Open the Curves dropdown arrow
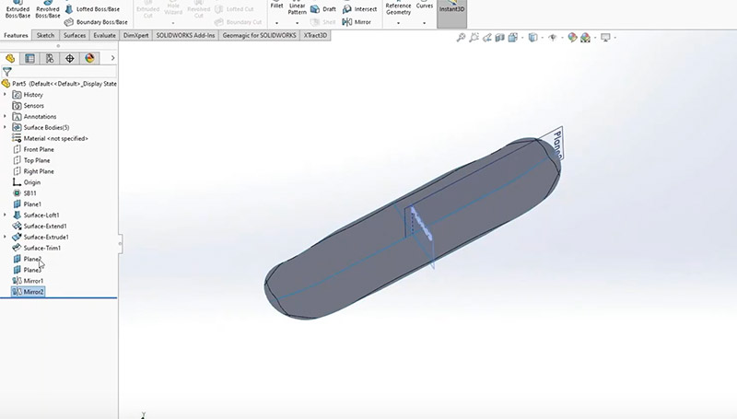This screenshot has width=737, height=419. (425, 22)
